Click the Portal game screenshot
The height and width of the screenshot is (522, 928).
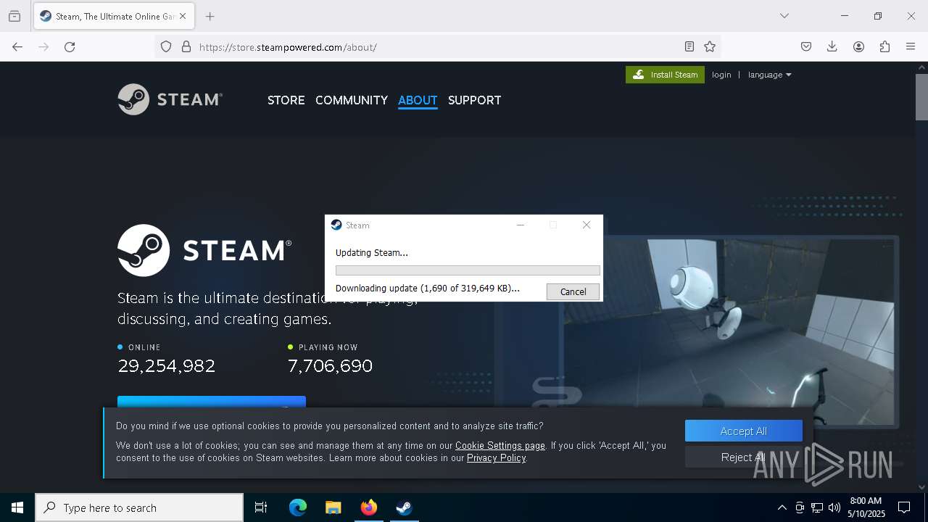pos(729,331)
